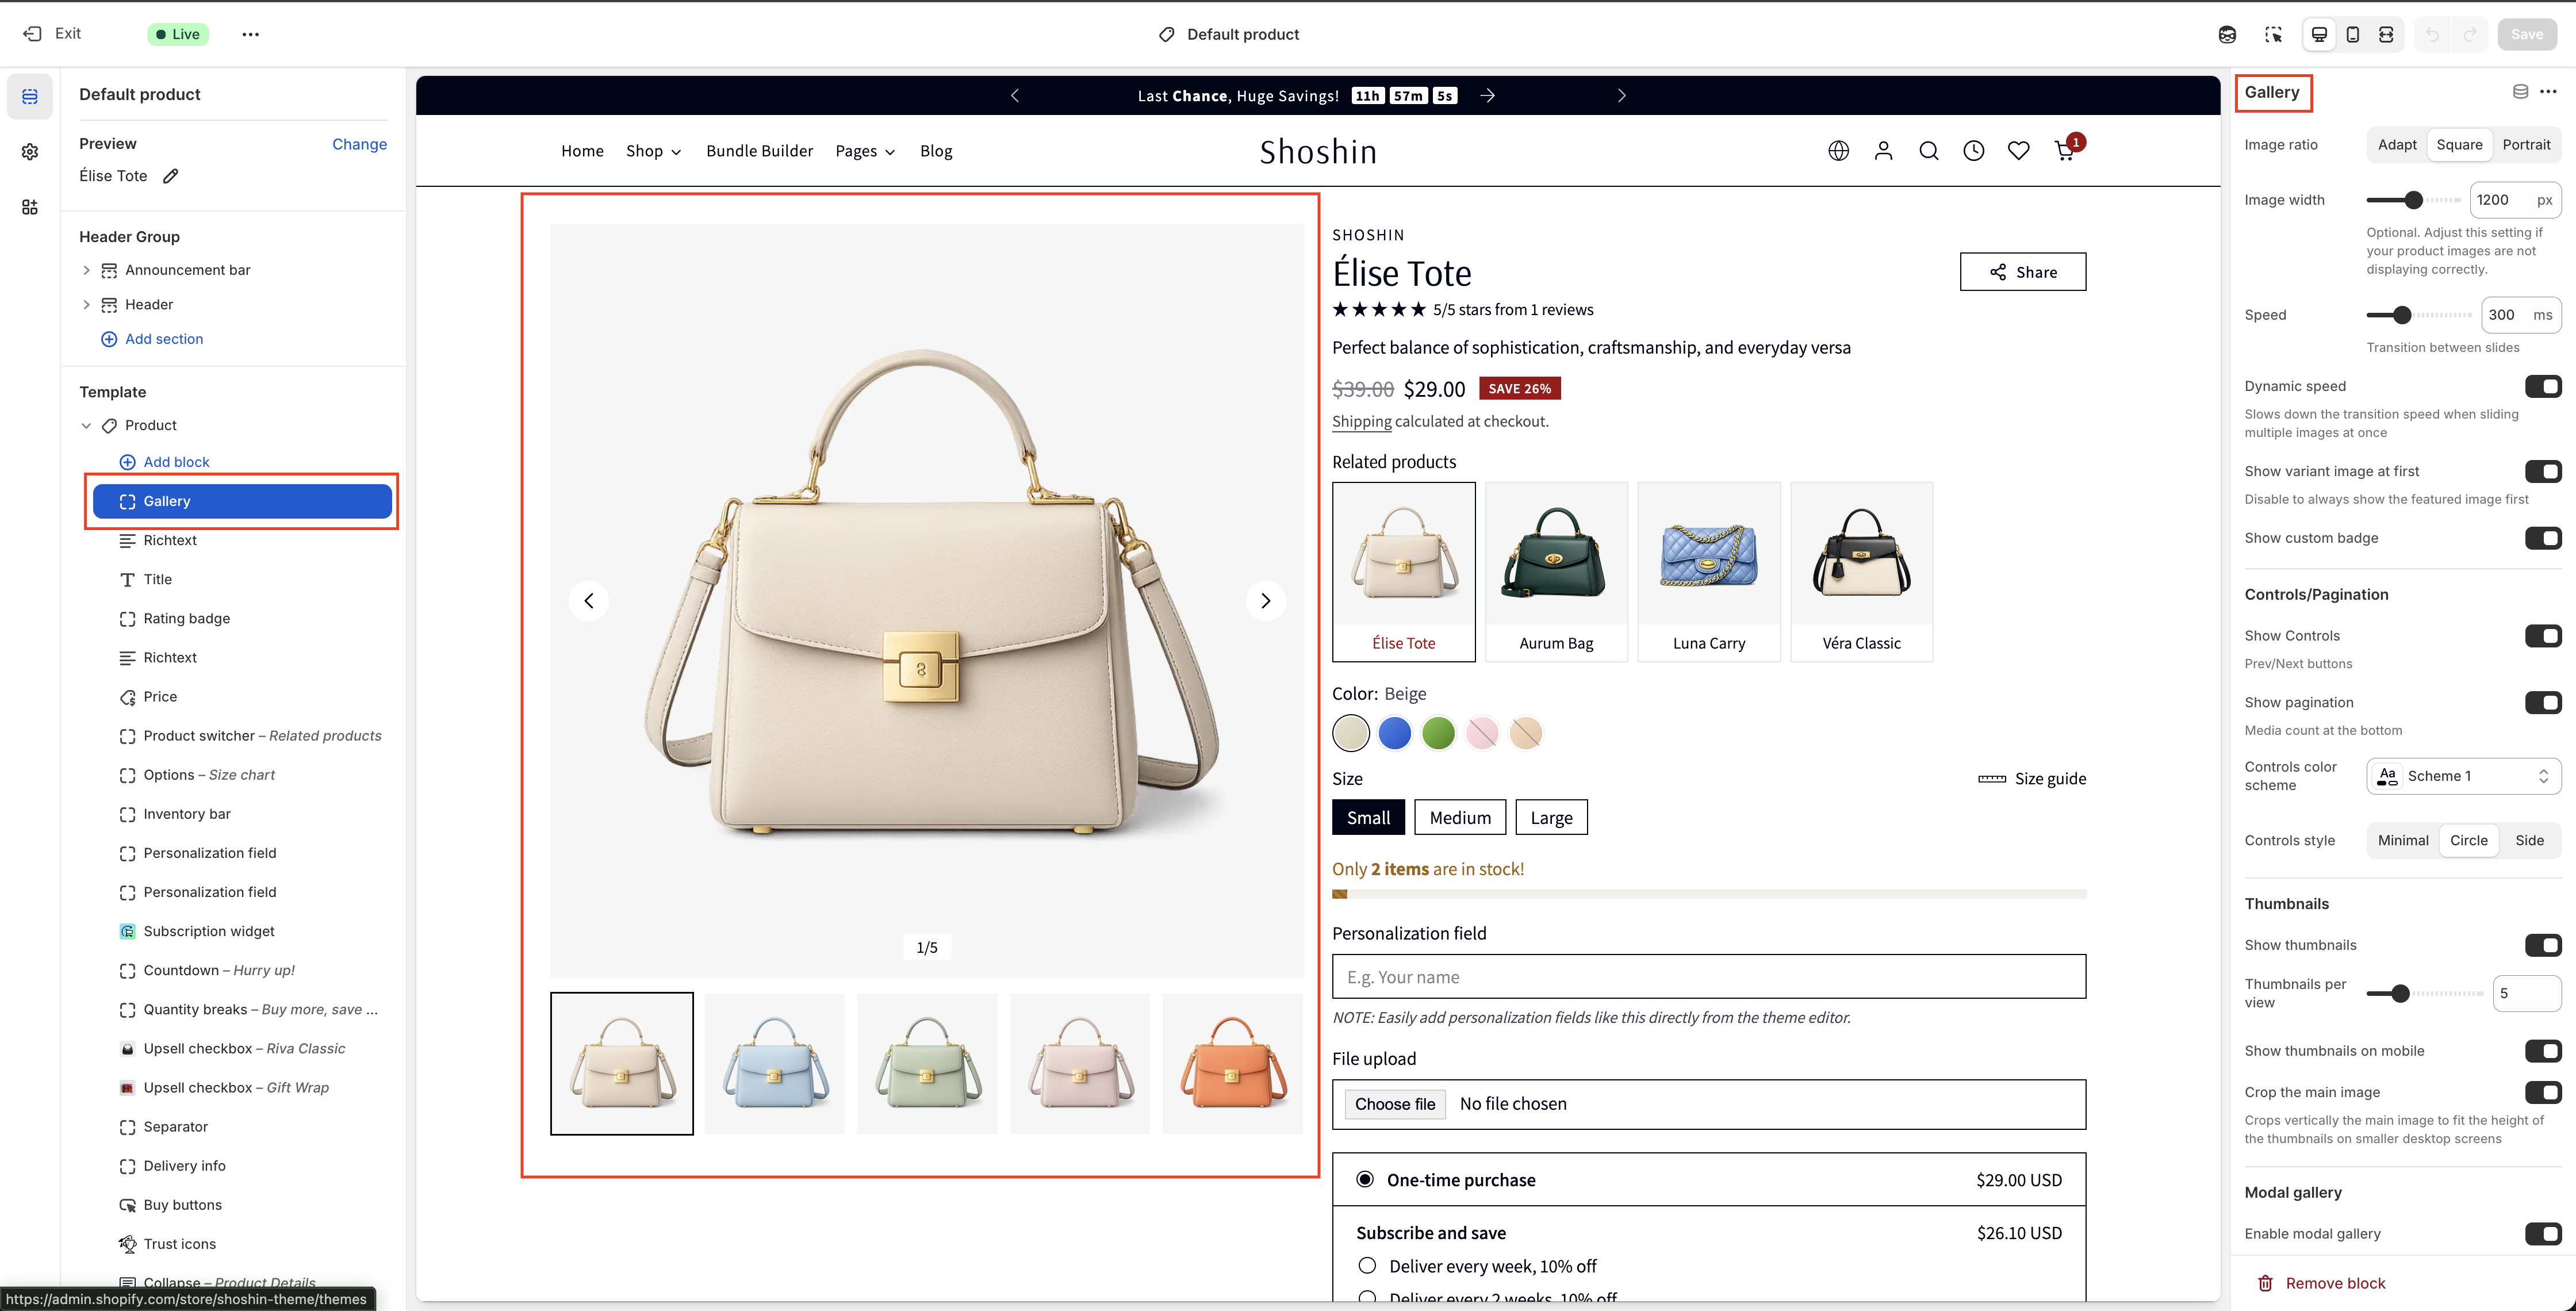The image size is (2576, 1311).
Task: Click the search magnifier icon in store header
Action: (1928, 151)
